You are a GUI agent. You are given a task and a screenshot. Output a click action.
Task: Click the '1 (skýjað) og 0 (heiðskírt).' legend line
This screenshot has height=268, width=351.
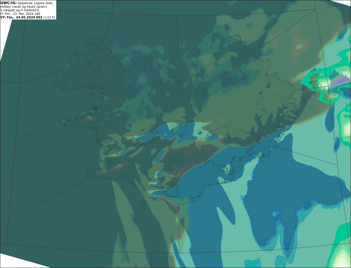click(x=20, y=10)
